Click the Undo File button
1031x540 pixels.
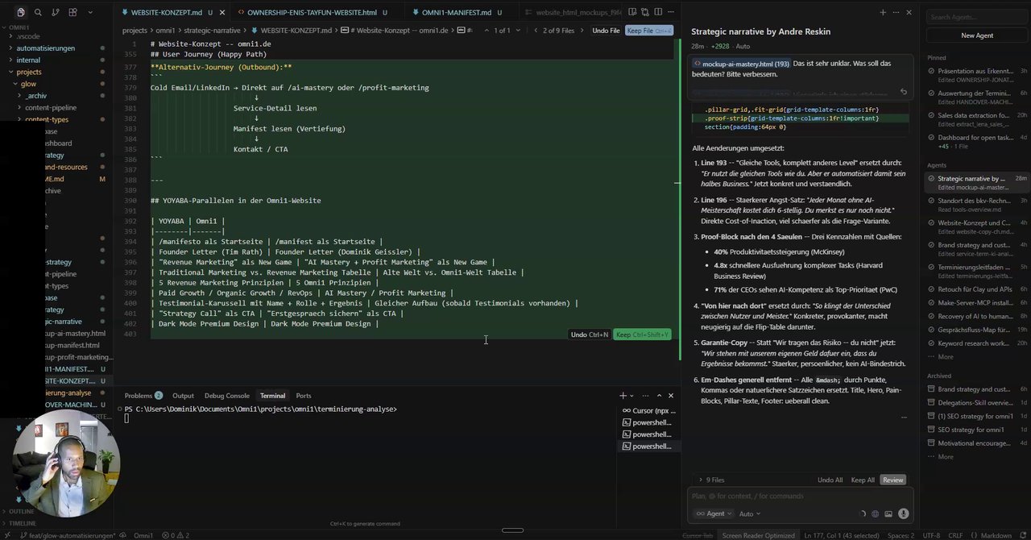coord(606,31)
